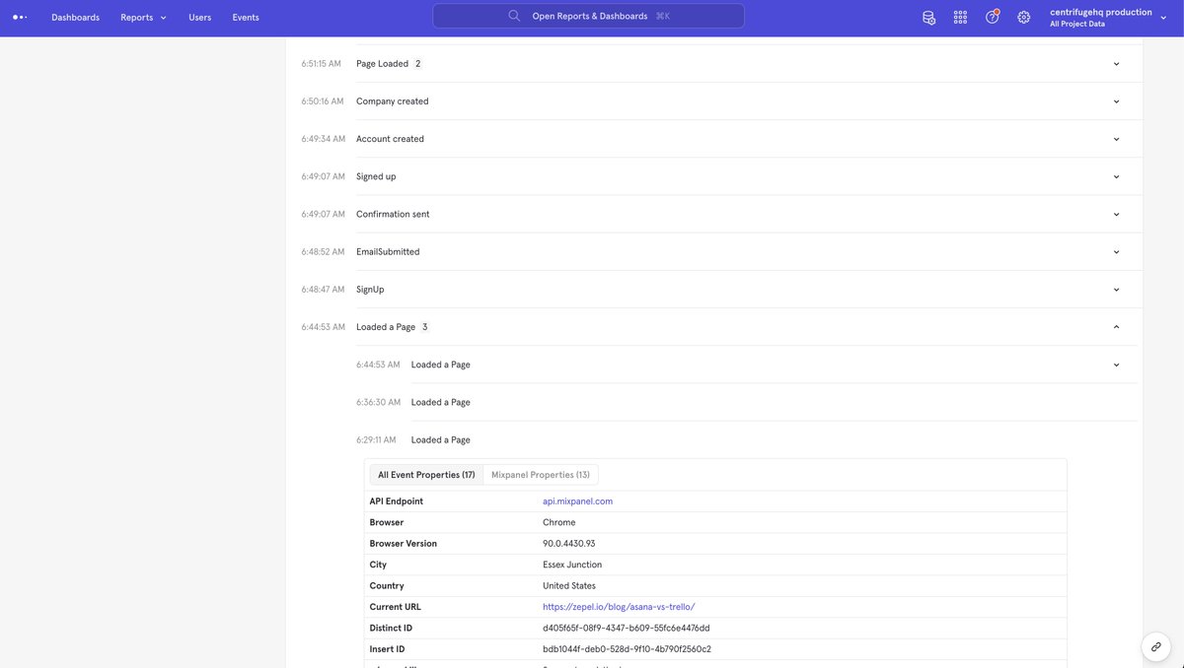Click the Company created event label
Image resolution: width=1184 pixels, height=668 pixels.
pyautogui.click(x=393, y=101)
